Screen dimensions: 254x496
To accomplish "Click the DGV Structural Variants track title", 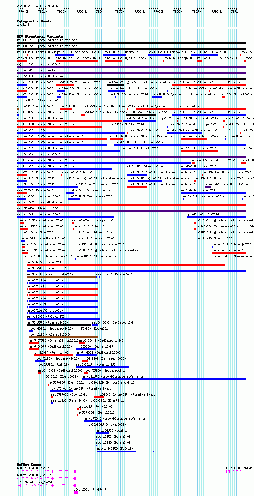I will tap(40, 37).
